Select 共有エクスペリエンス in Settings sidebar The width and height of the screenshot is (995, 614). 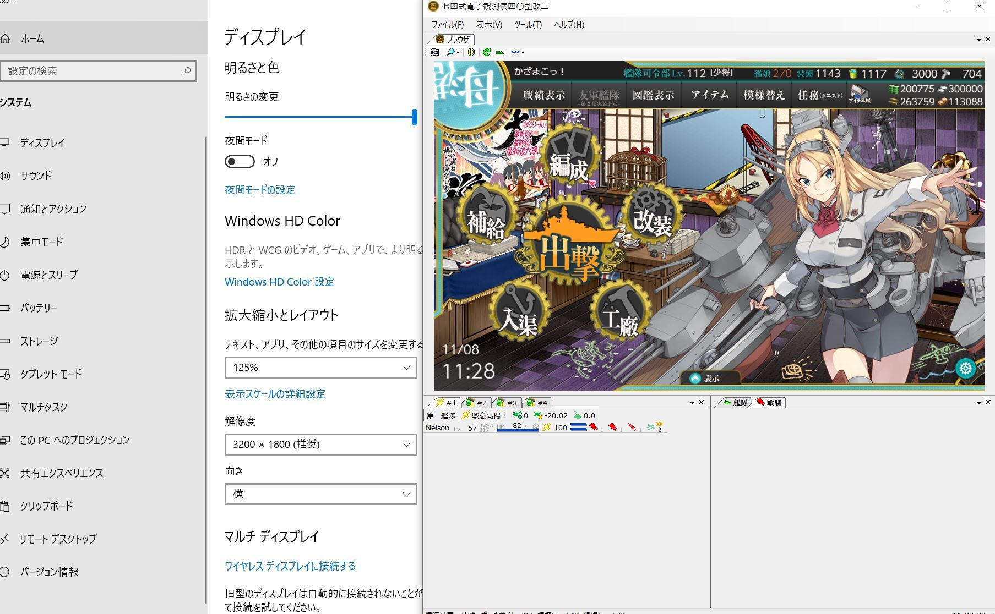coord(104,473)
